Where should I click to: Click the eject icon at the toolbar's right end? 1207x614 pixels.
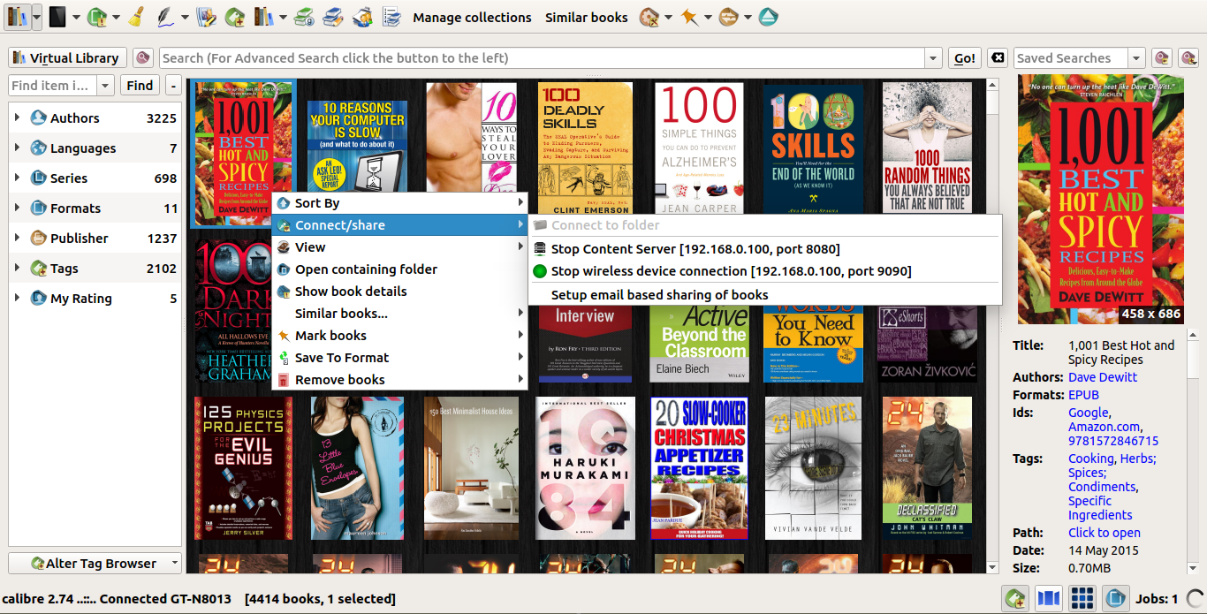(x=768, y=17)
